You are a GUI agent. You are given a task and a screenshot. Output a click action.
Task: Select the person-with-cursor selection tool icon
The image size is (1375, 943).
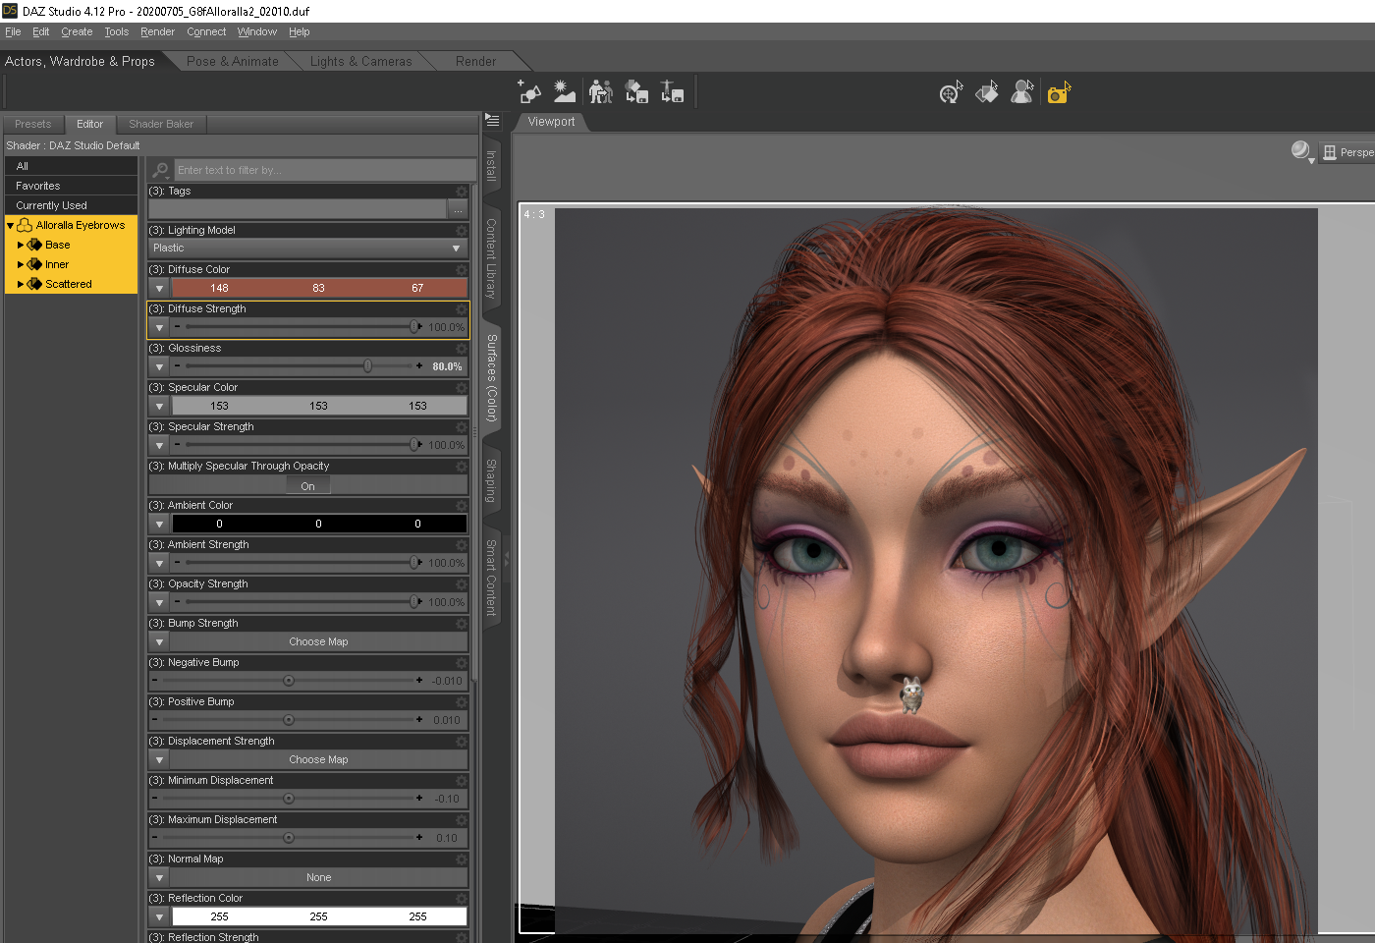click(x=1022, y=92)
